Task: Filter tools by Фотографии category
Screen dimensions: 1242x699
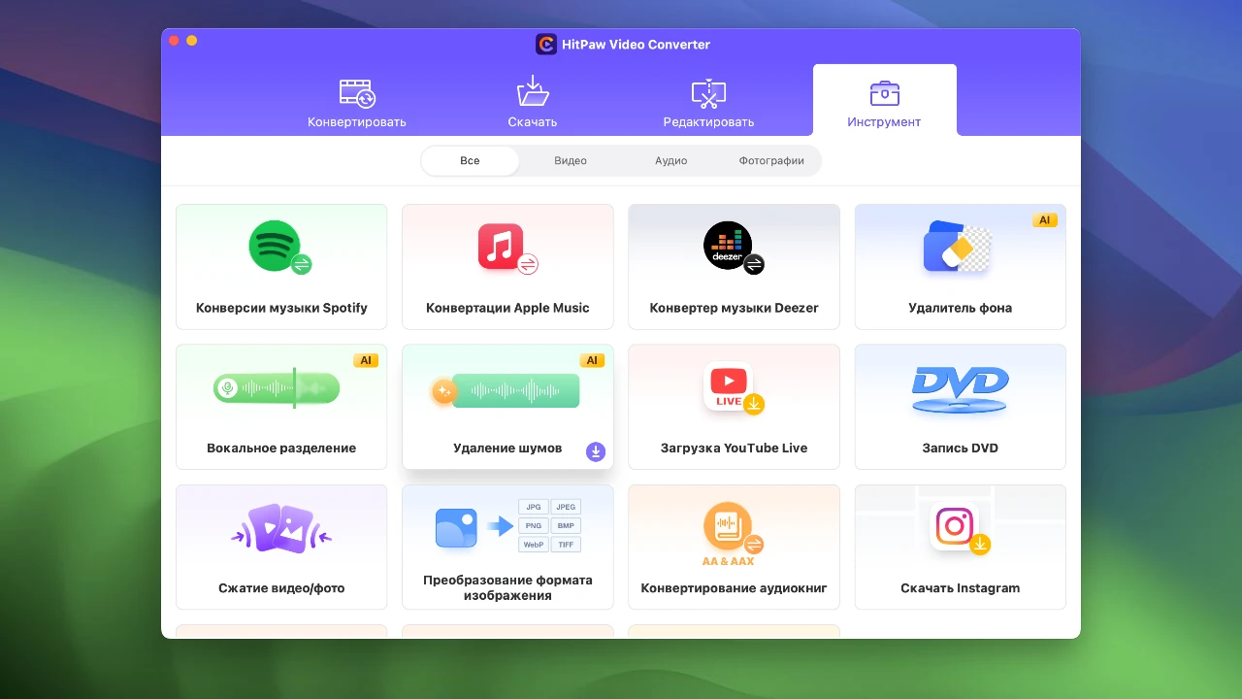Action: click(771, 161)
